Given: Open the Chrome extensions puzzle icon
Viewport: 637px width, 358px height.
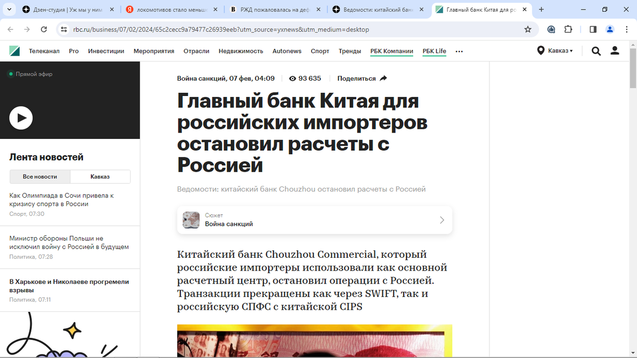Looking at the screenshot, I should 568,29.
